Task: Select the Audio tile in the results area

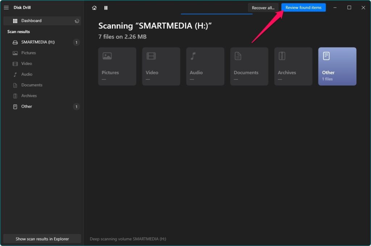Action: [x=205, y=66]
